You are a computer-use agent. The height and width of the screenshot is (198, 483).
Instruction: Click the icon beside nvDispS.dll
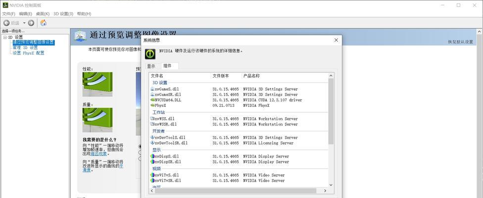[152, 156]
